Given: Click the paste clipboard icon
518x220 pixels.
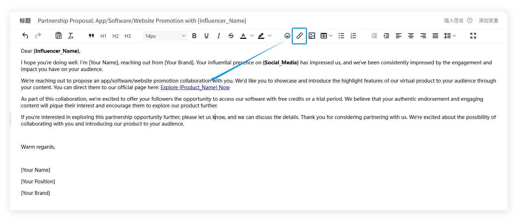Looking at the screenshot, I should pyautogui.click(x=58, y=36).
